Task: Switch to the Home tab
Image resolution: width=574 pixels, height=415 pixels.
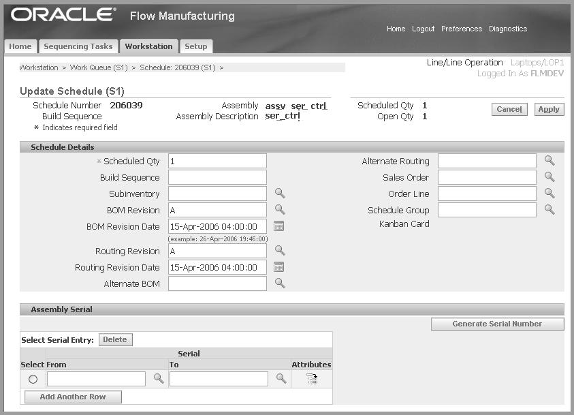Action: (20, 46)
